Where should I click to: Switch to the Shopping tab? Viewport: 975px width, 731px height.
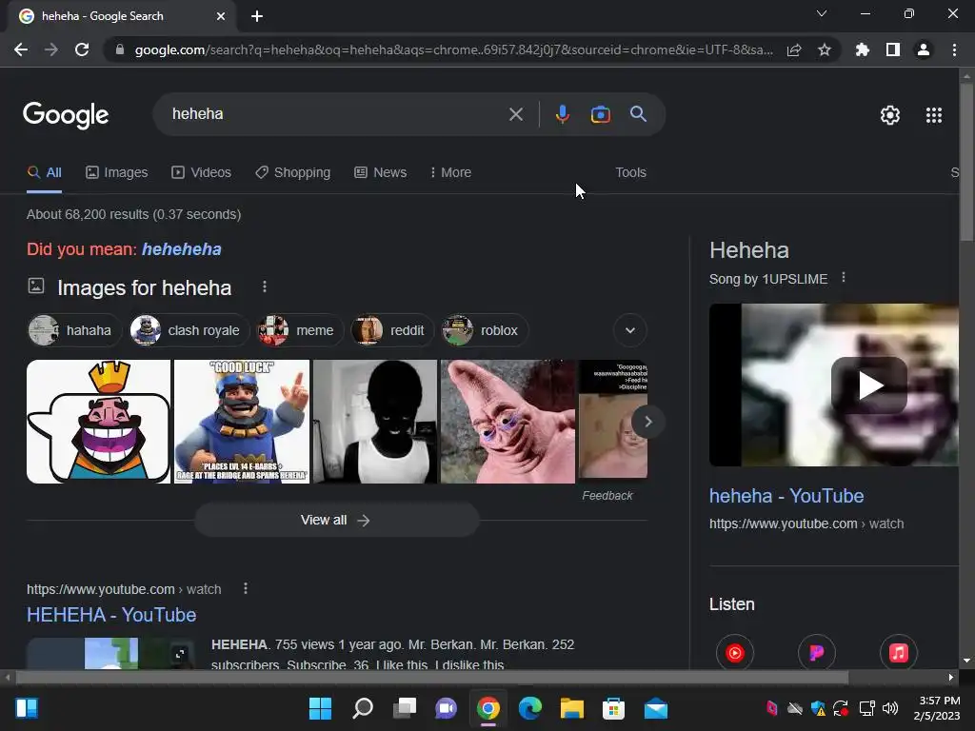pyautogui.click(x=293, y=172)
